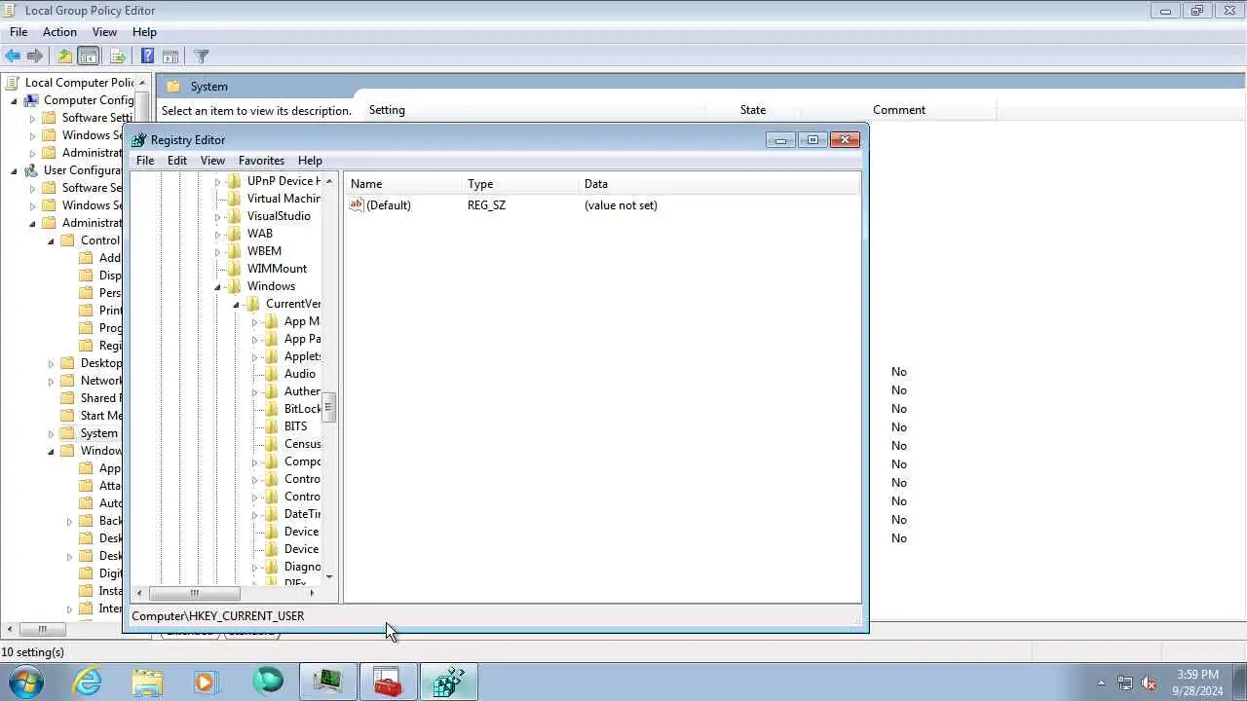Select the WAB key in registry tree
Screen dimensions: 1247x701
tap(260, 234)
